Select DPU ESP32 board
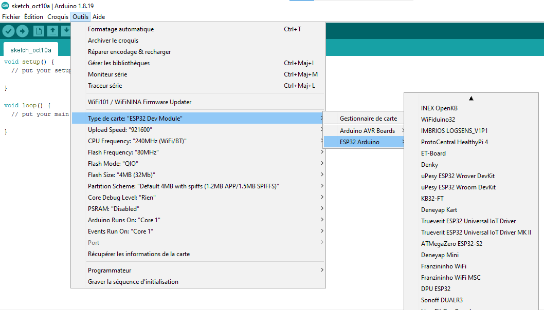Viewport: 544px width, 310px height. pos(471,289)
